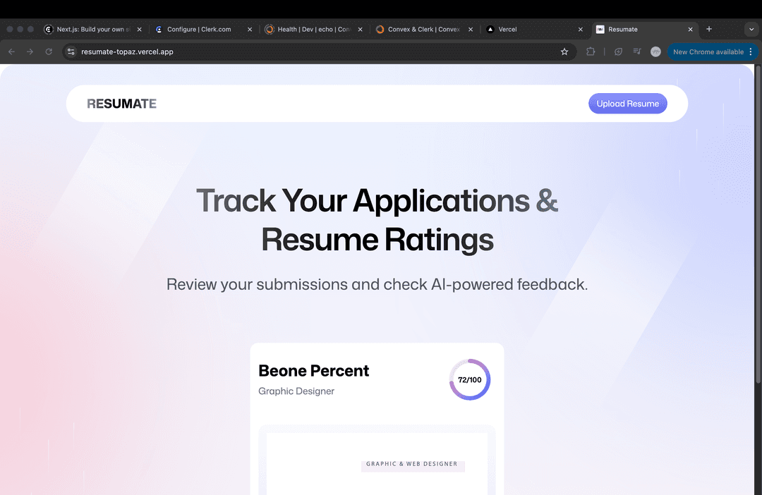Image resolution: width=762 pixels, height=495 pixels.
Task: Switch to the Configure Clerk.com tab
Action: tap(199, 30)
